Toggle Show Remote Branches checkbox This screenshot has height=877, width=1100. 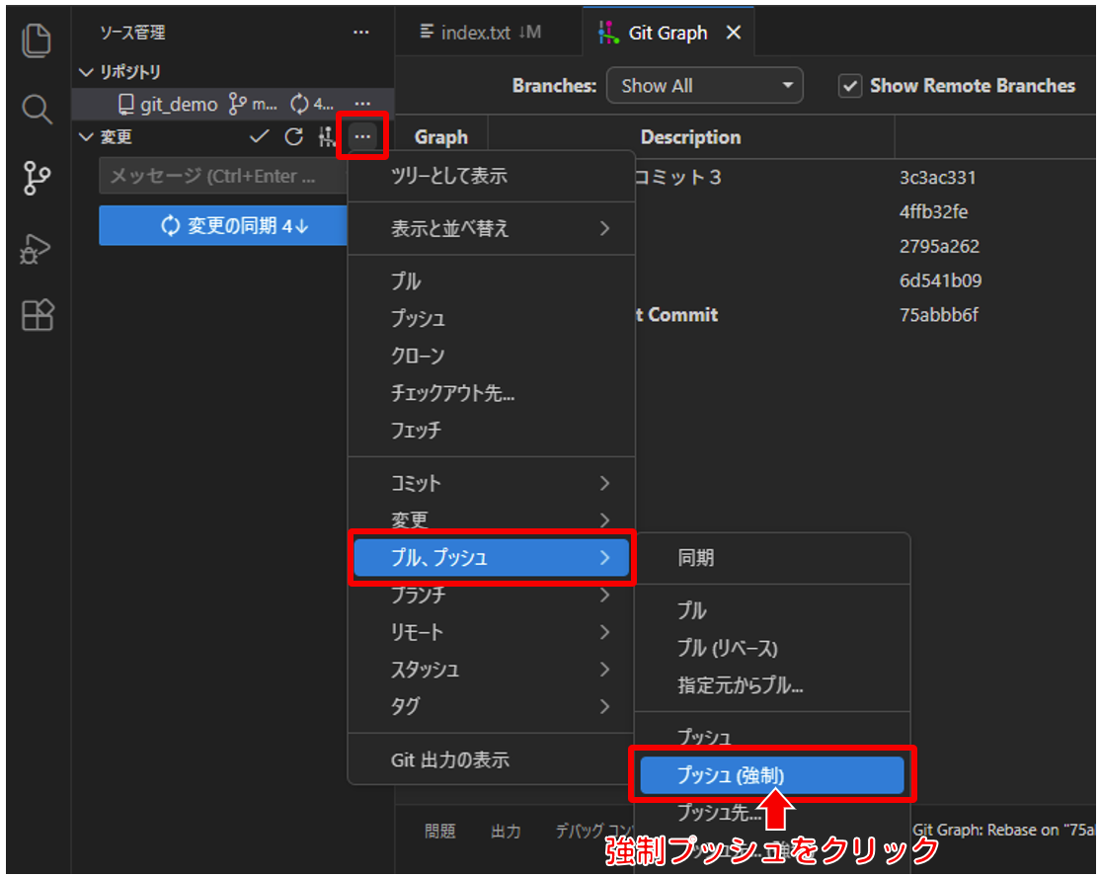coord(849,86)
